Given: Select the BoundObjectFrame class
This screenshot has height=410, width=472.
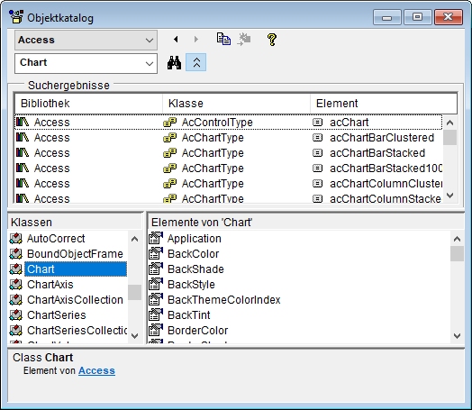Looking at the screenshot, I should (x=75, y=254).
